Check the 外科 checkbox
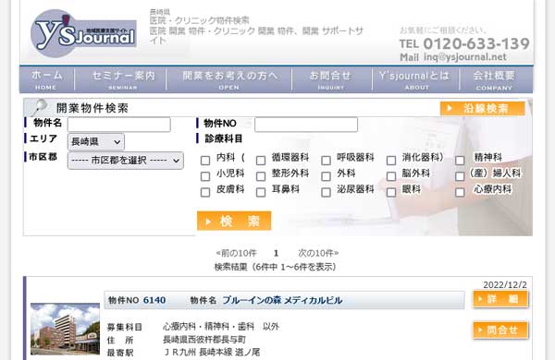The height and width of the screenshot is (360, 555). [326, 176]
